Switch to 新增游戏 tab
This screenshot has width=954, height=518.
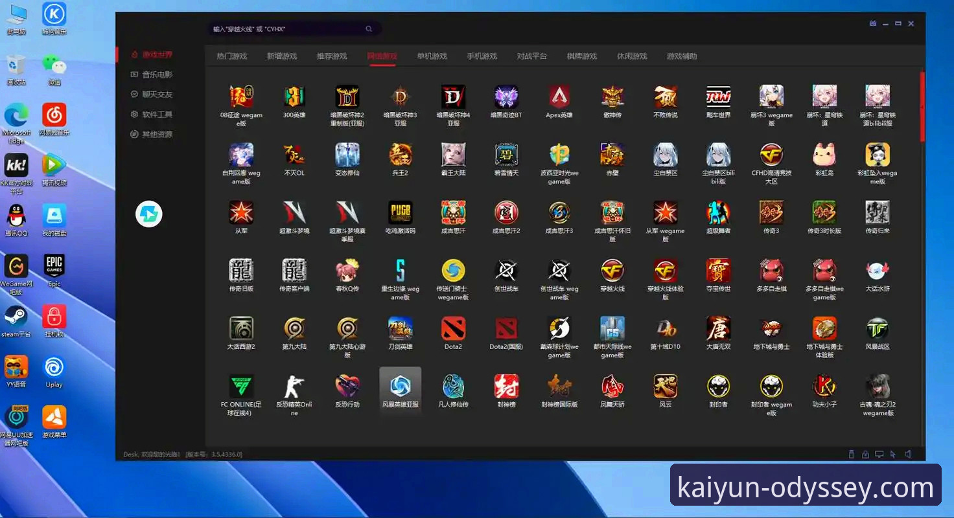click(282, 56)
